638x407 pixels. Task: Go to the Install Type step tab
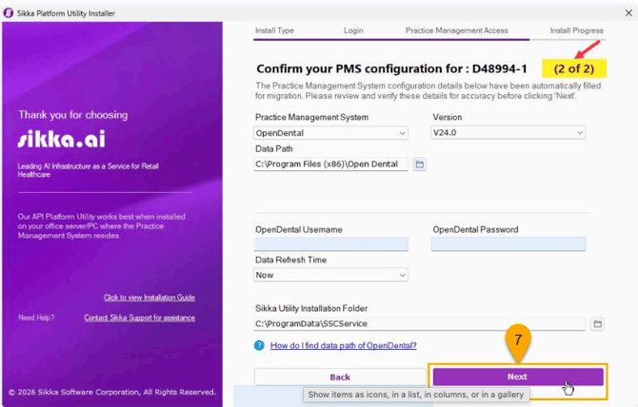(x=274, y=30)
